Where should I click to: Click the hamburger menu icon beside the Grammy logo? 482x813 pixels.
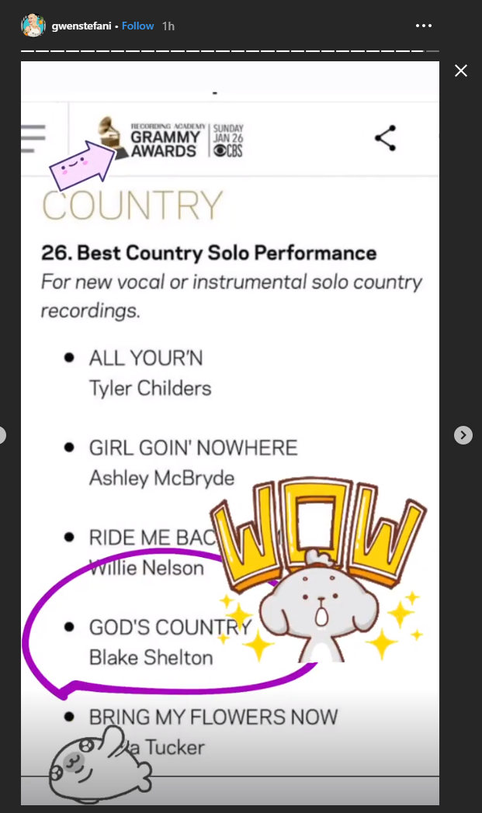(x=33, y=138)
